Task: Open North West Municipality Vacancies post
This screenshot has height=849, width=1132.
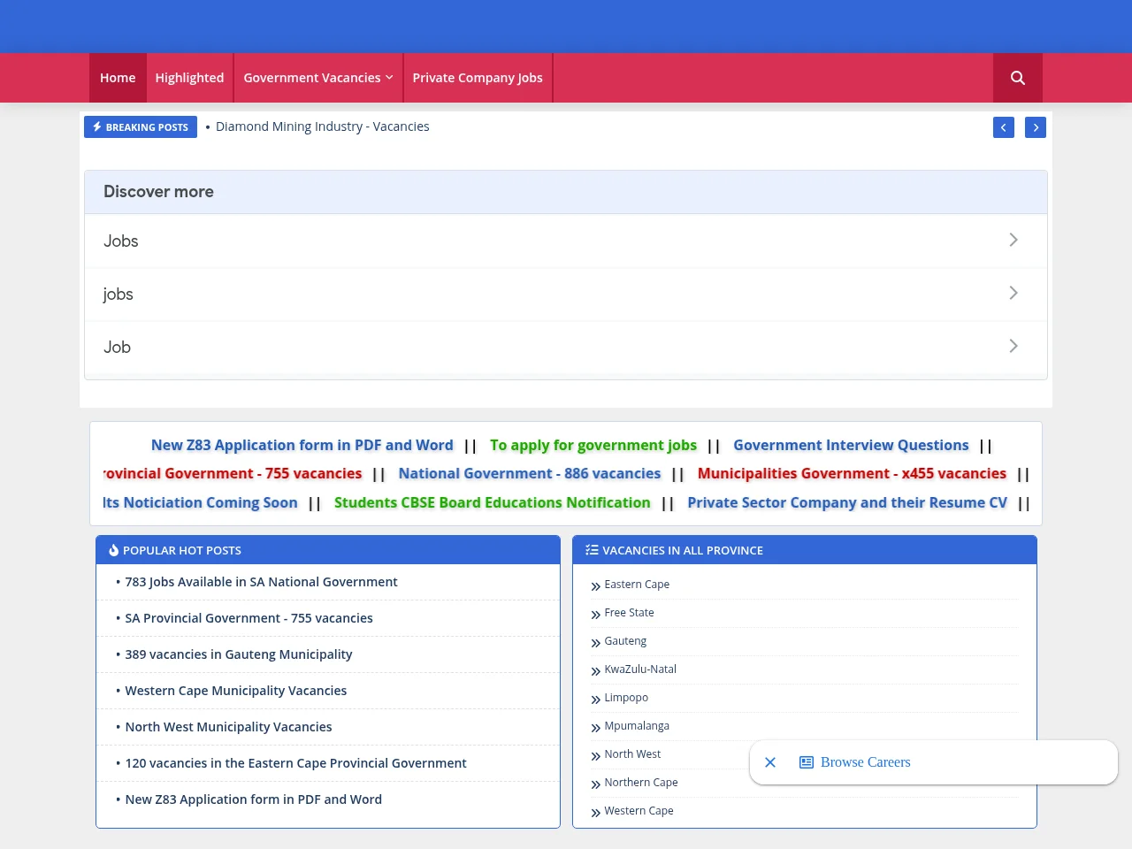Action: tap(228, 727)
